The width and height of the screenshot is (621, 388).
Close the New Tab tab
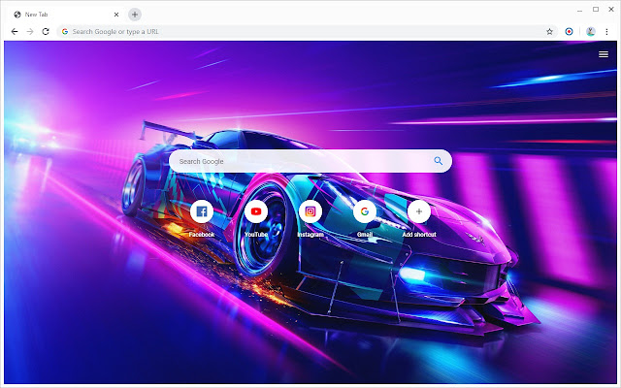pyautogui.click(x=116, y=15)
